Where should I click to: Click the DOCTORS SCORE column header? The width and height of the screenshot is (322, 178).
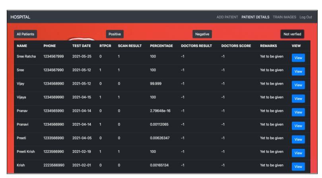pyautogui.click(x=236, y=46)
